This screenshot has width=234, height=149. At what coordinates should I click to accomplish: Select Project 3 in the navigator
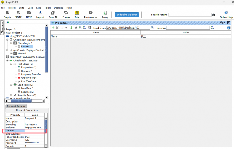click(11, 29)
